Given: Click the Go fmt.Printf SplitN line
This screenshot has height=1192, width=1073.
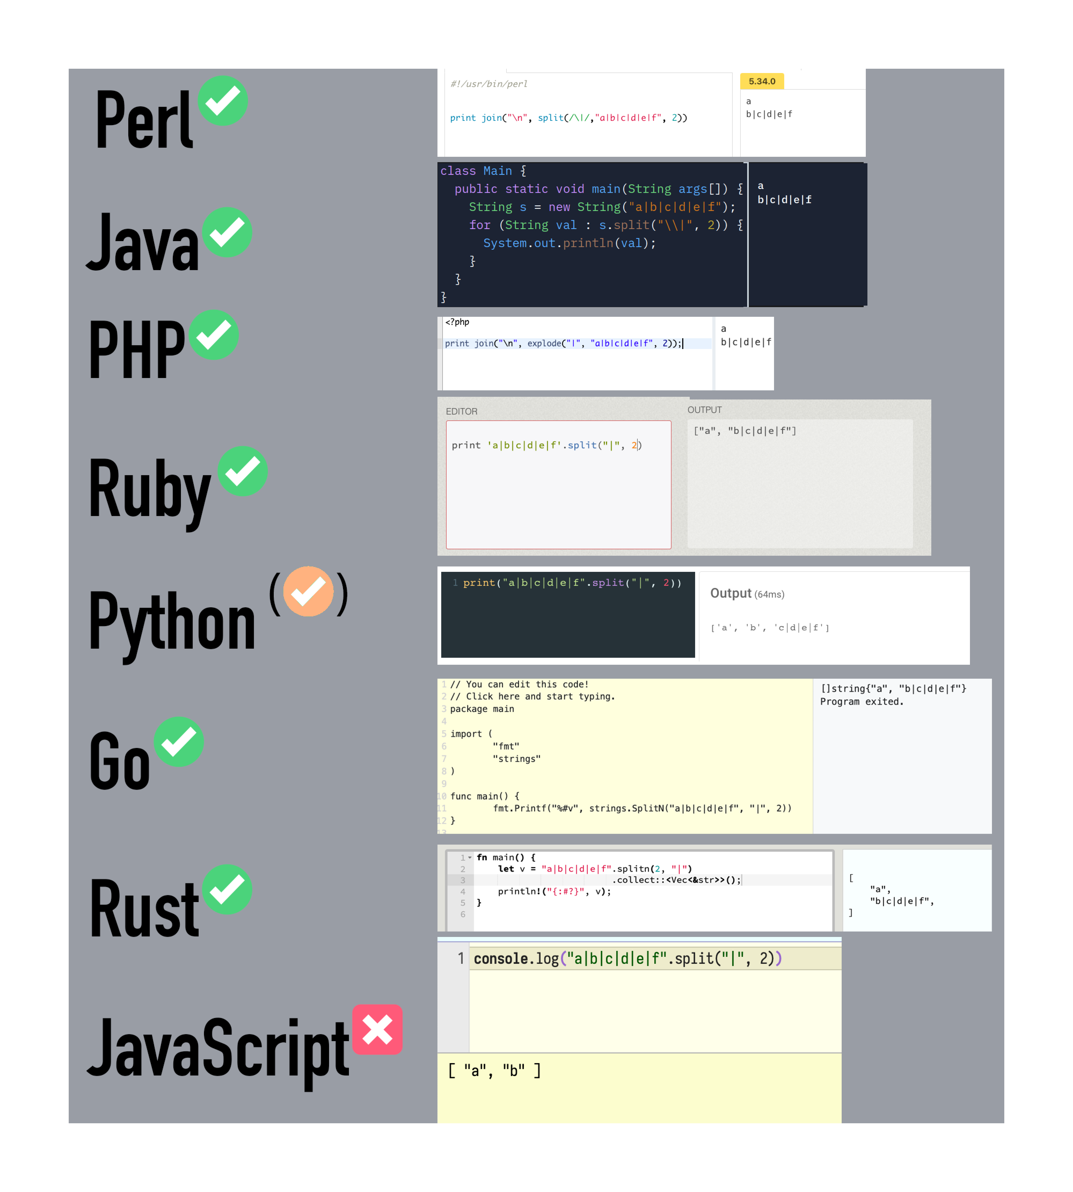Looking at the screenshot, I should point(642,808).
